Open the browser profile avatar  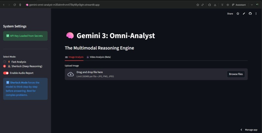[257, 5]
